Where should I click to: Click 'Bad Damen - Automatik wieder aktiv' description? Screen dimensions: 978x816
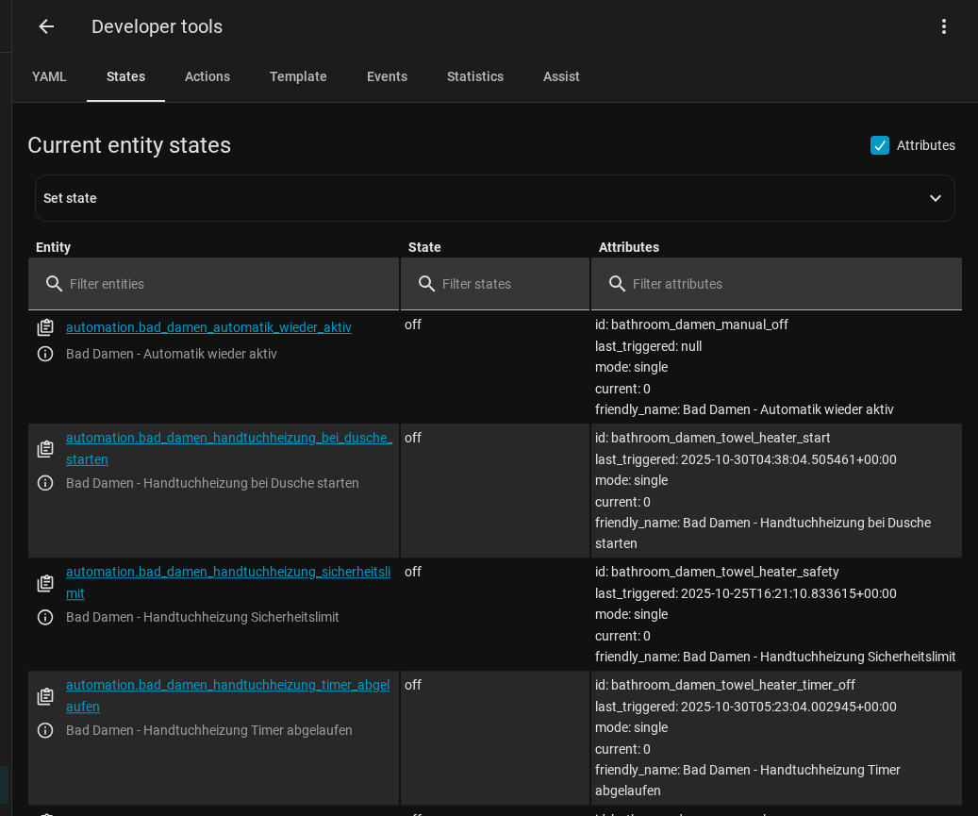pyautogui.click(x=172, y=354)
